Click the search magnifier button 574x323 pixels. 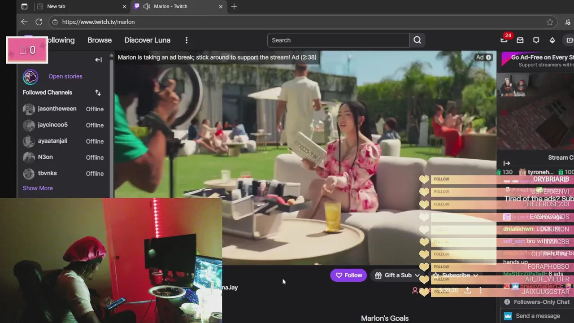(x=417, y=40)
